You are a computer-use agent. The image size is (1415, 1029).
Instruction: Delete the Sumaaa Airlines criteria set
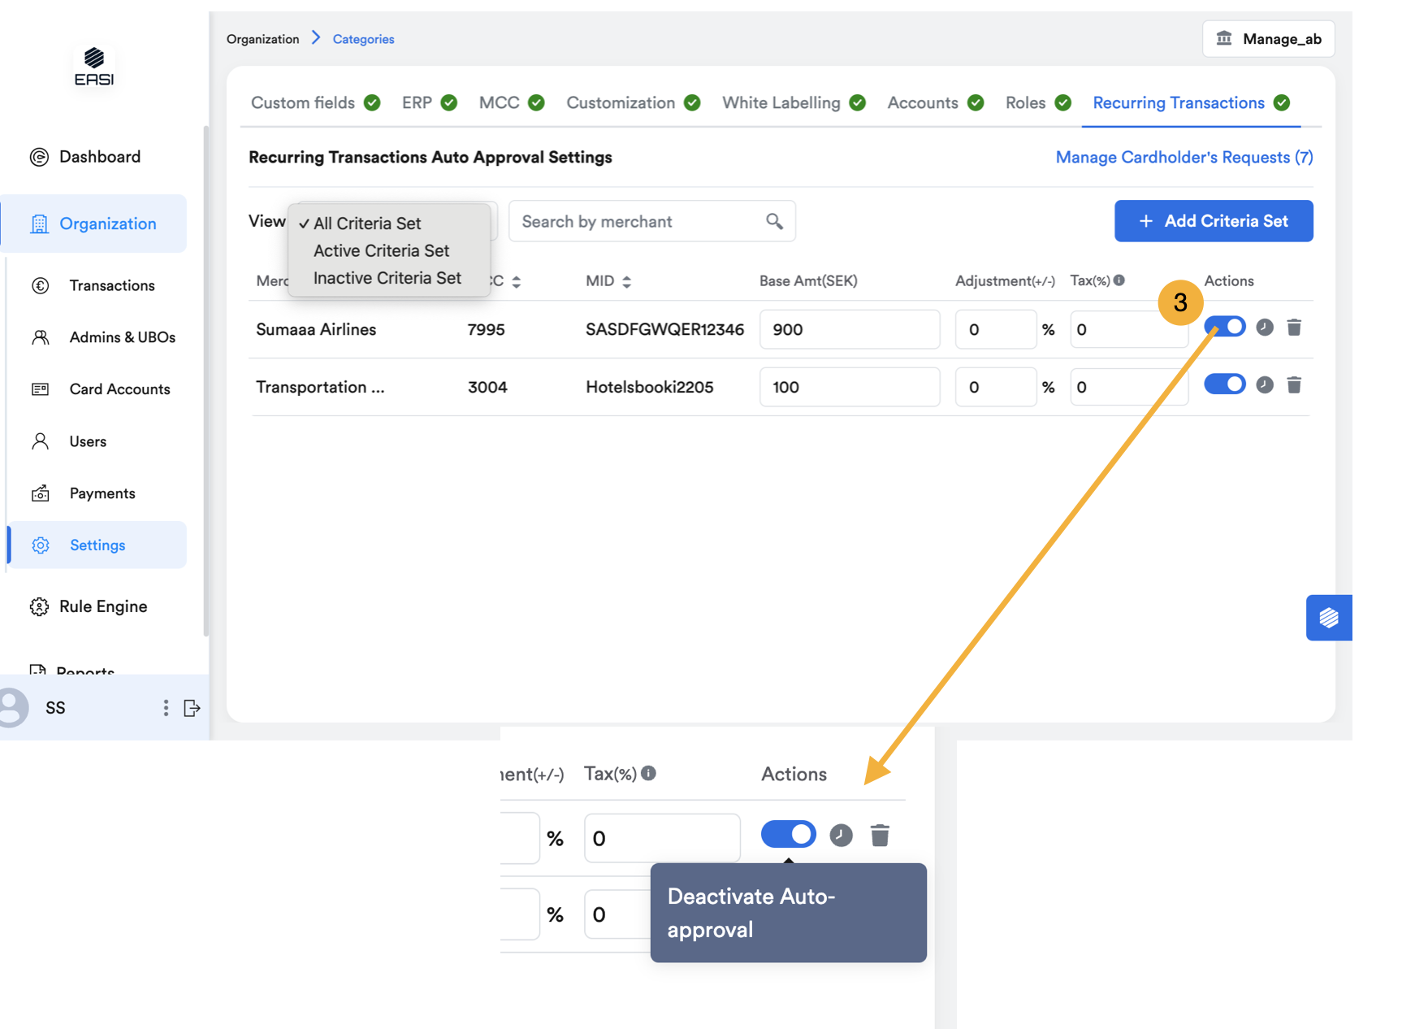(x=1294, y=328)
